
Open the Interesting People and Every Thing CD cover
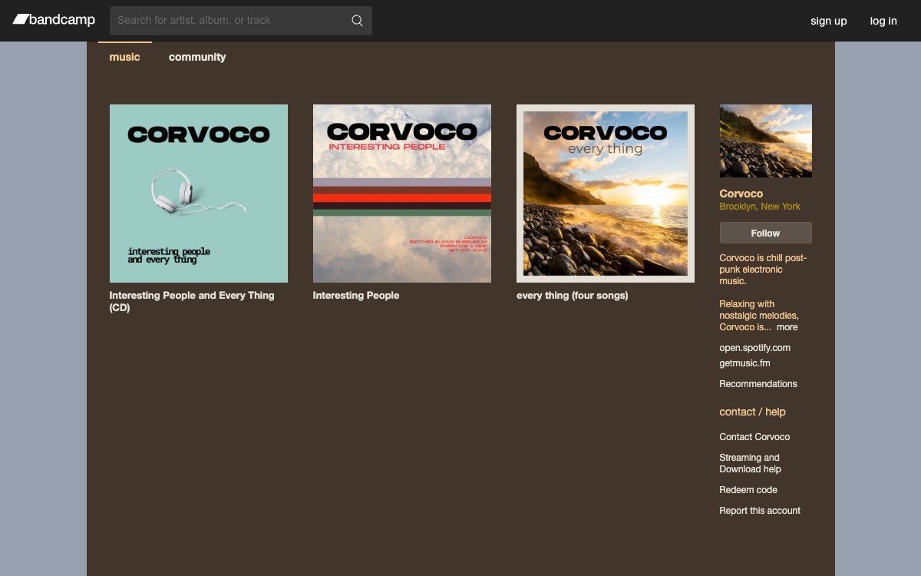(x=199, y=194)
